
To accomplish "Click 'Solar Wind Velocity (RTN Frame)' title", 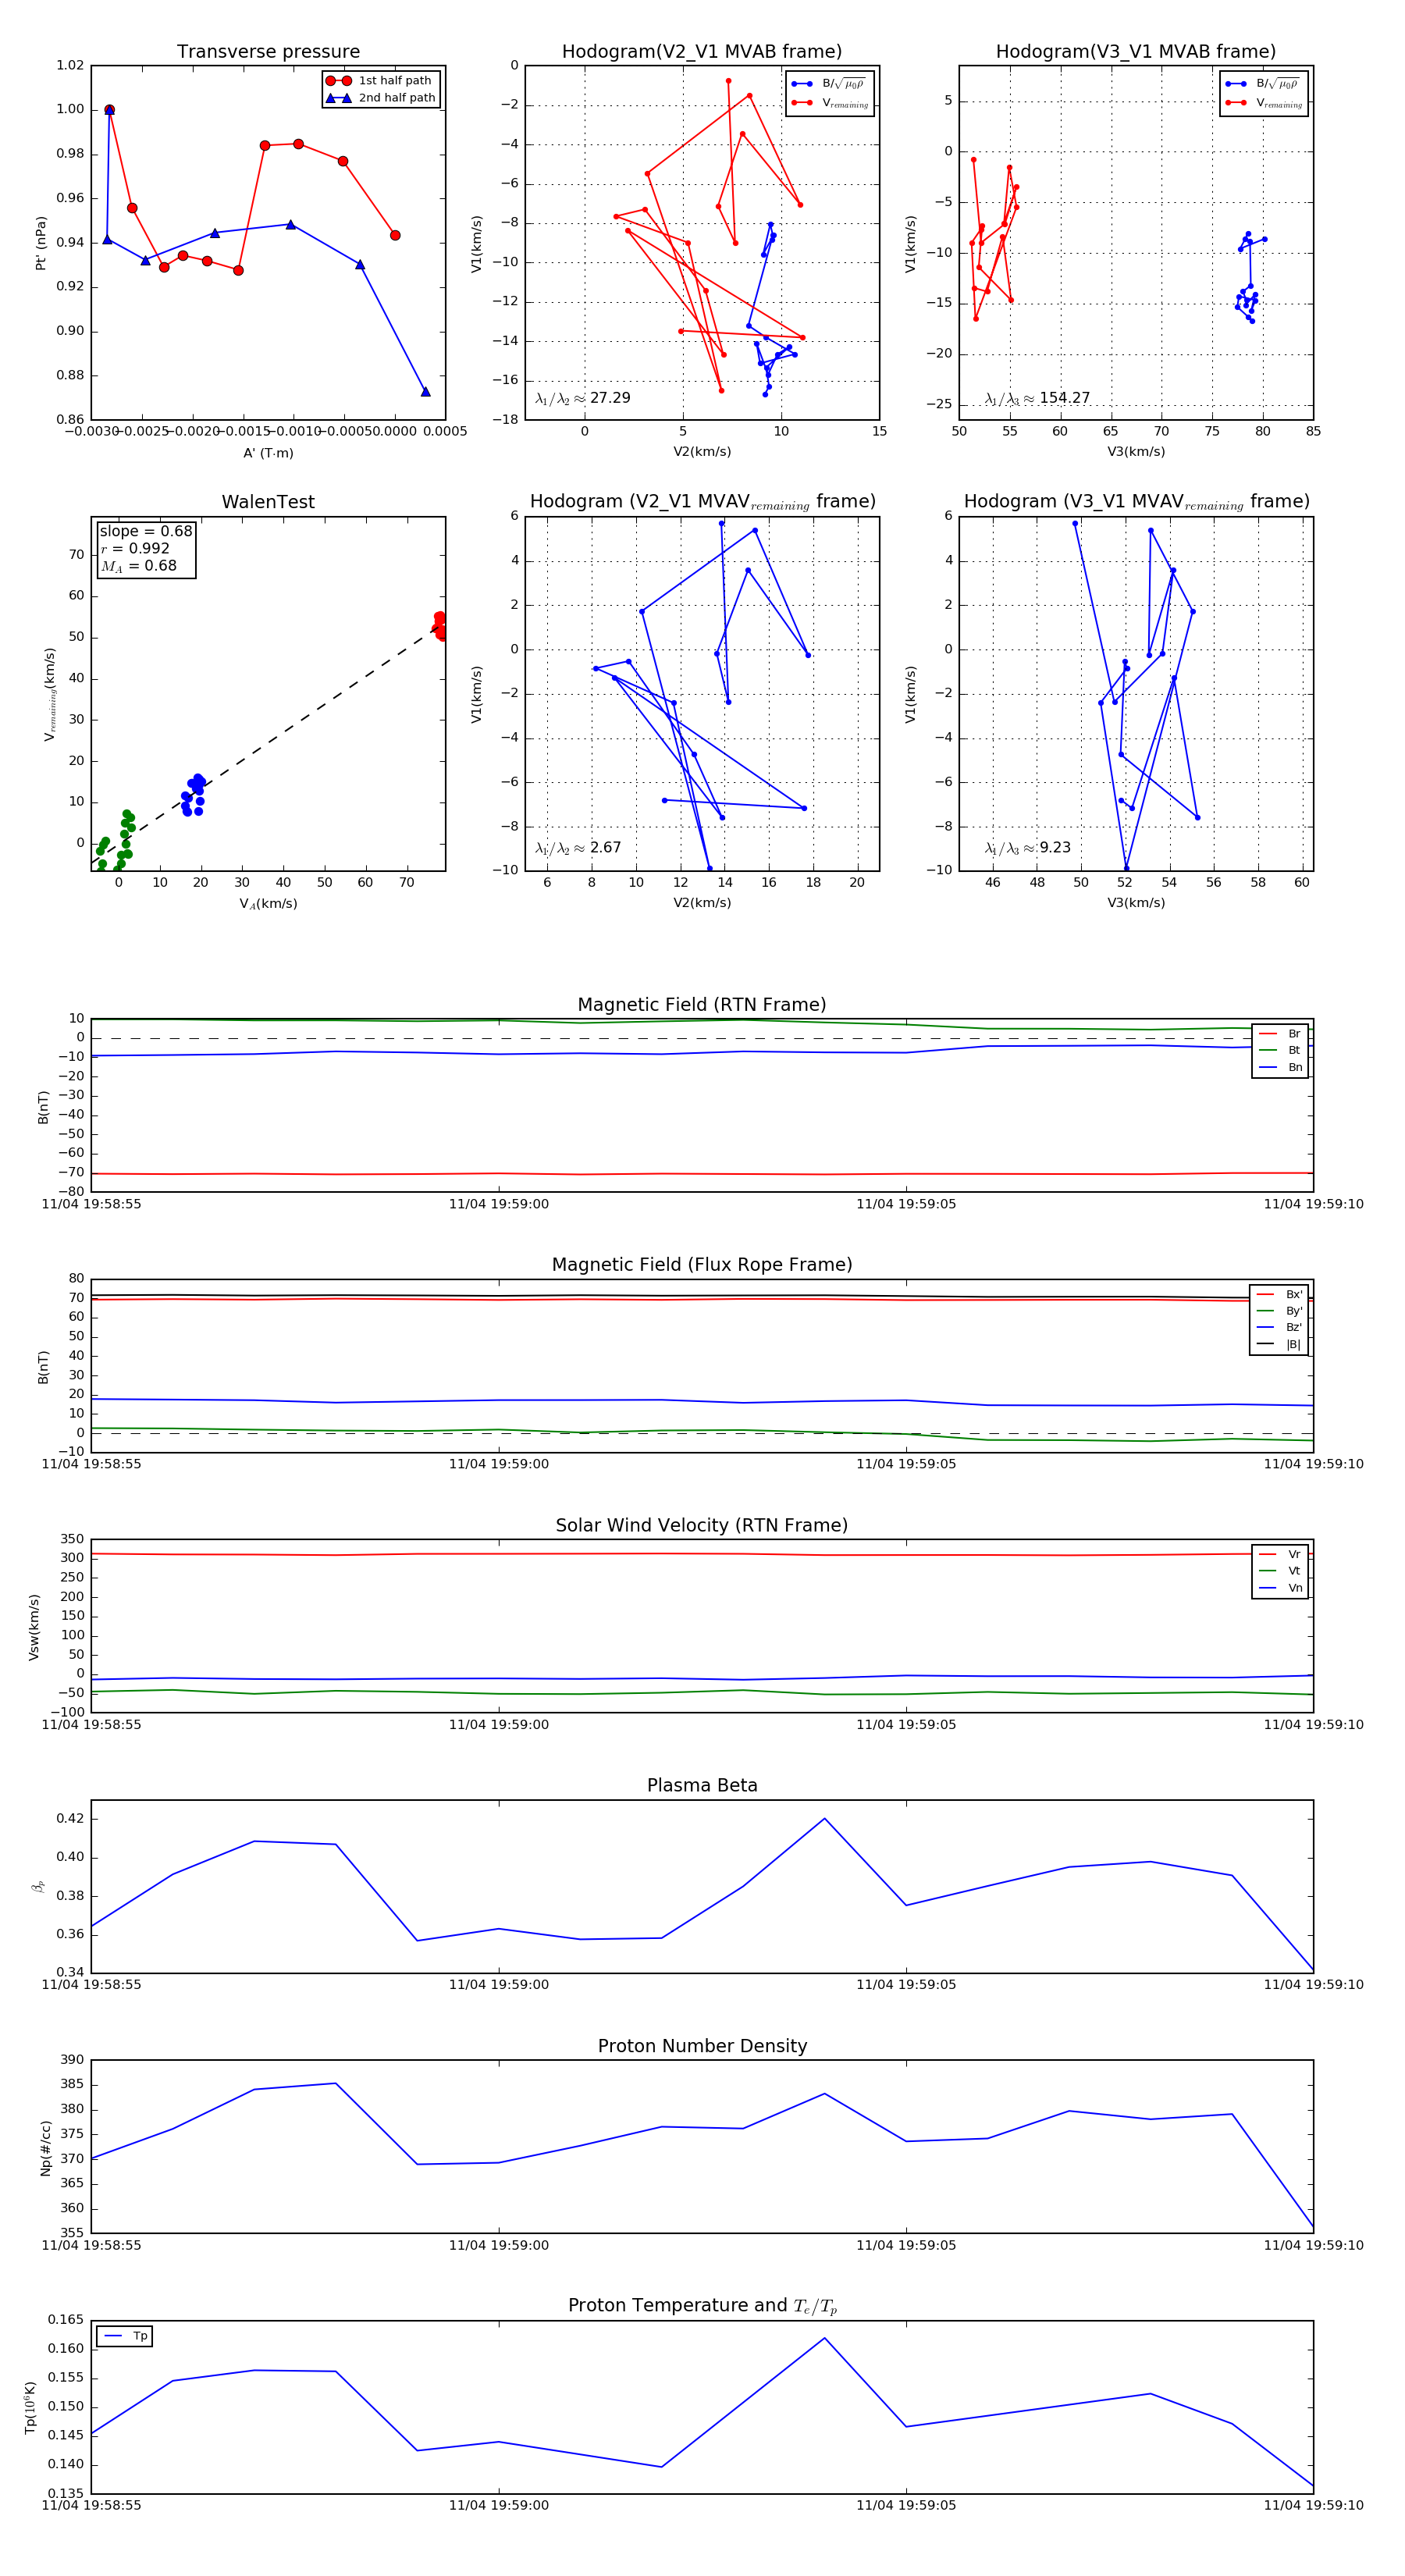I will (702, 1526).
